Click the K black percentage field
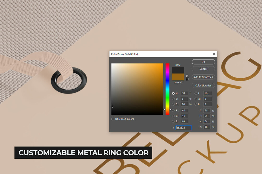Image resolution: width=262 pixels, height=174 pixels. [207, 127]
